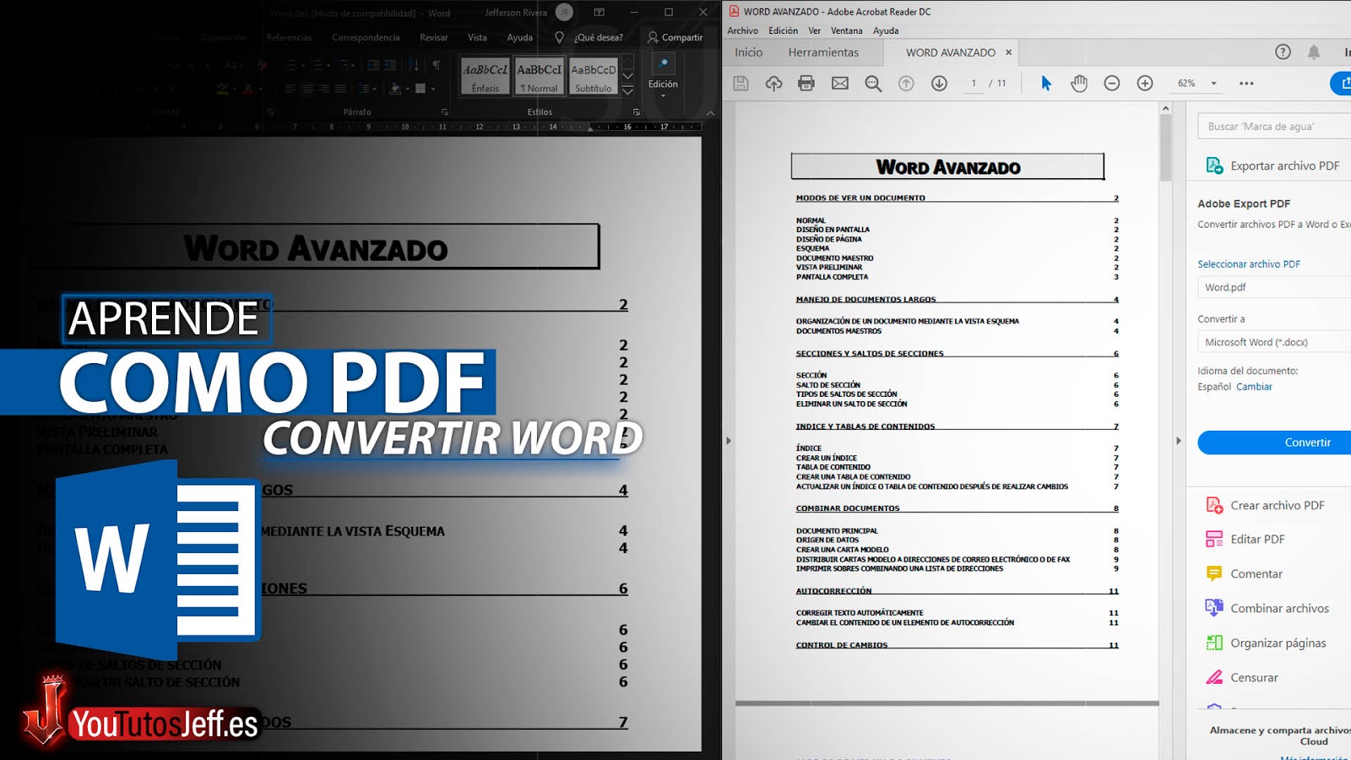Open the Ver menu in Acrobat
Viewport: 1351px width, 760px height.
(814, 30)
